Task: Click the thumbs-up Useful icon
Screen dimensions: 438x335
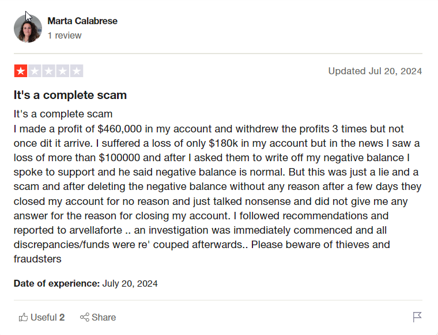Action: tap(23, 317)
